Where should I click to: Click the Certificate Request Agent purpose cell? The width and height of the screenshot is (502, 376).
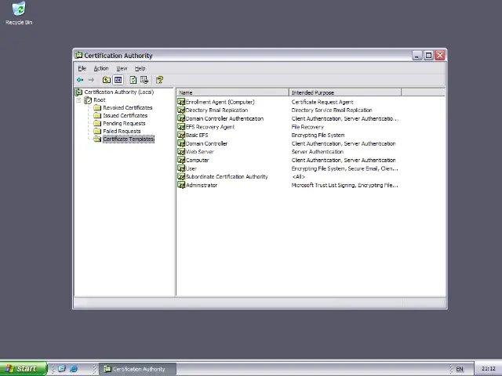322,102
